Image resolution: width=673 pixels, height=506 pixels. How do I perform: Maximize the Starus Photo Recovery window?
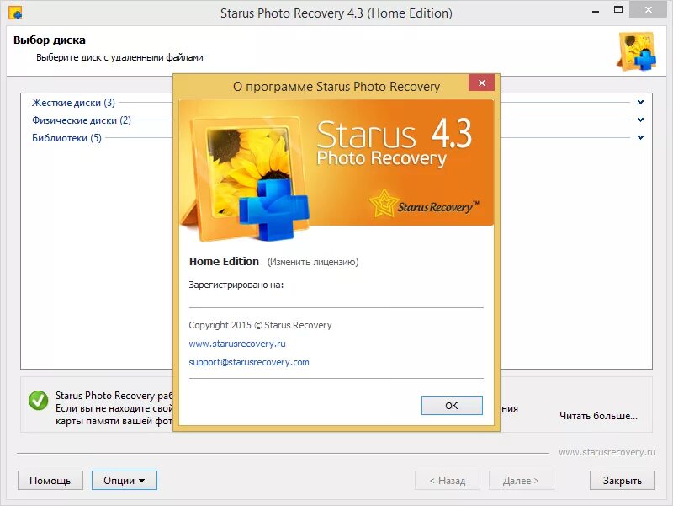[618, 10]
